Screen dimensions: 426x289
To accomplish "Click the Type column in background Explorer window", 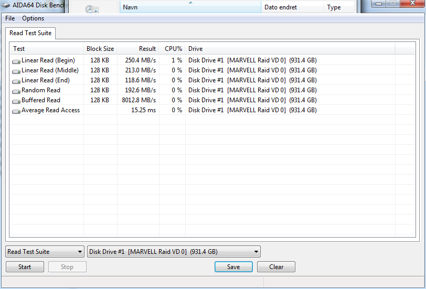I will pyautogui.click(x=339, y=7).
